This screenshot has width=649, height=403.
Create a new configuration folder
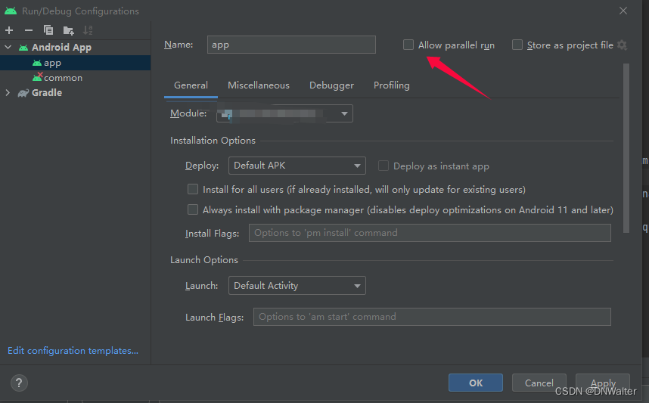pyautogui.click(x=68, y=30)
